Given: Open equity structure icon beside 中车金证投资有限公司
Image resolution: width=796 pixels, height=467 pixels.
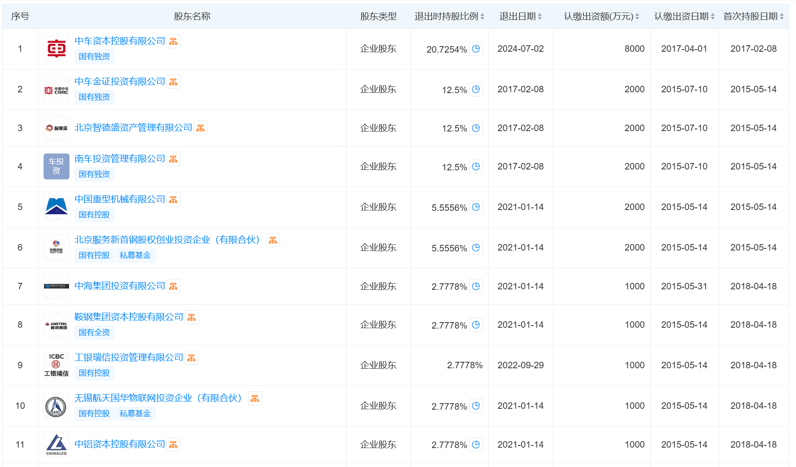Looking at the screenshot, I should 173,82.
